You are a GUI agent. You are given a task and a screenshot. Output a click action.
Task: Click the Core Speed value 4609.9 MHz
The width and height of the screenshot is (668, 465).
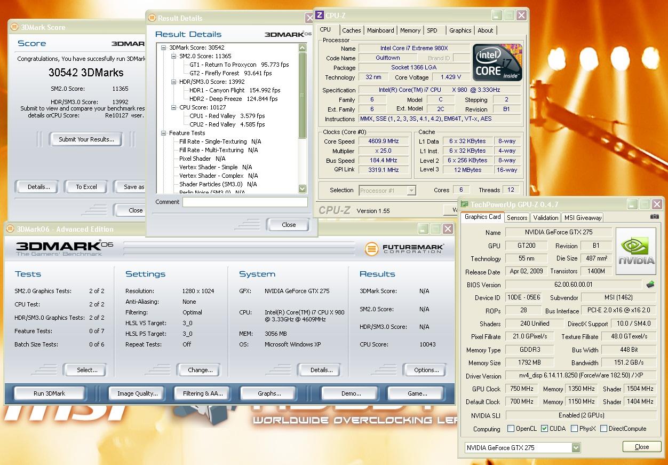click(x=384, y=141)
